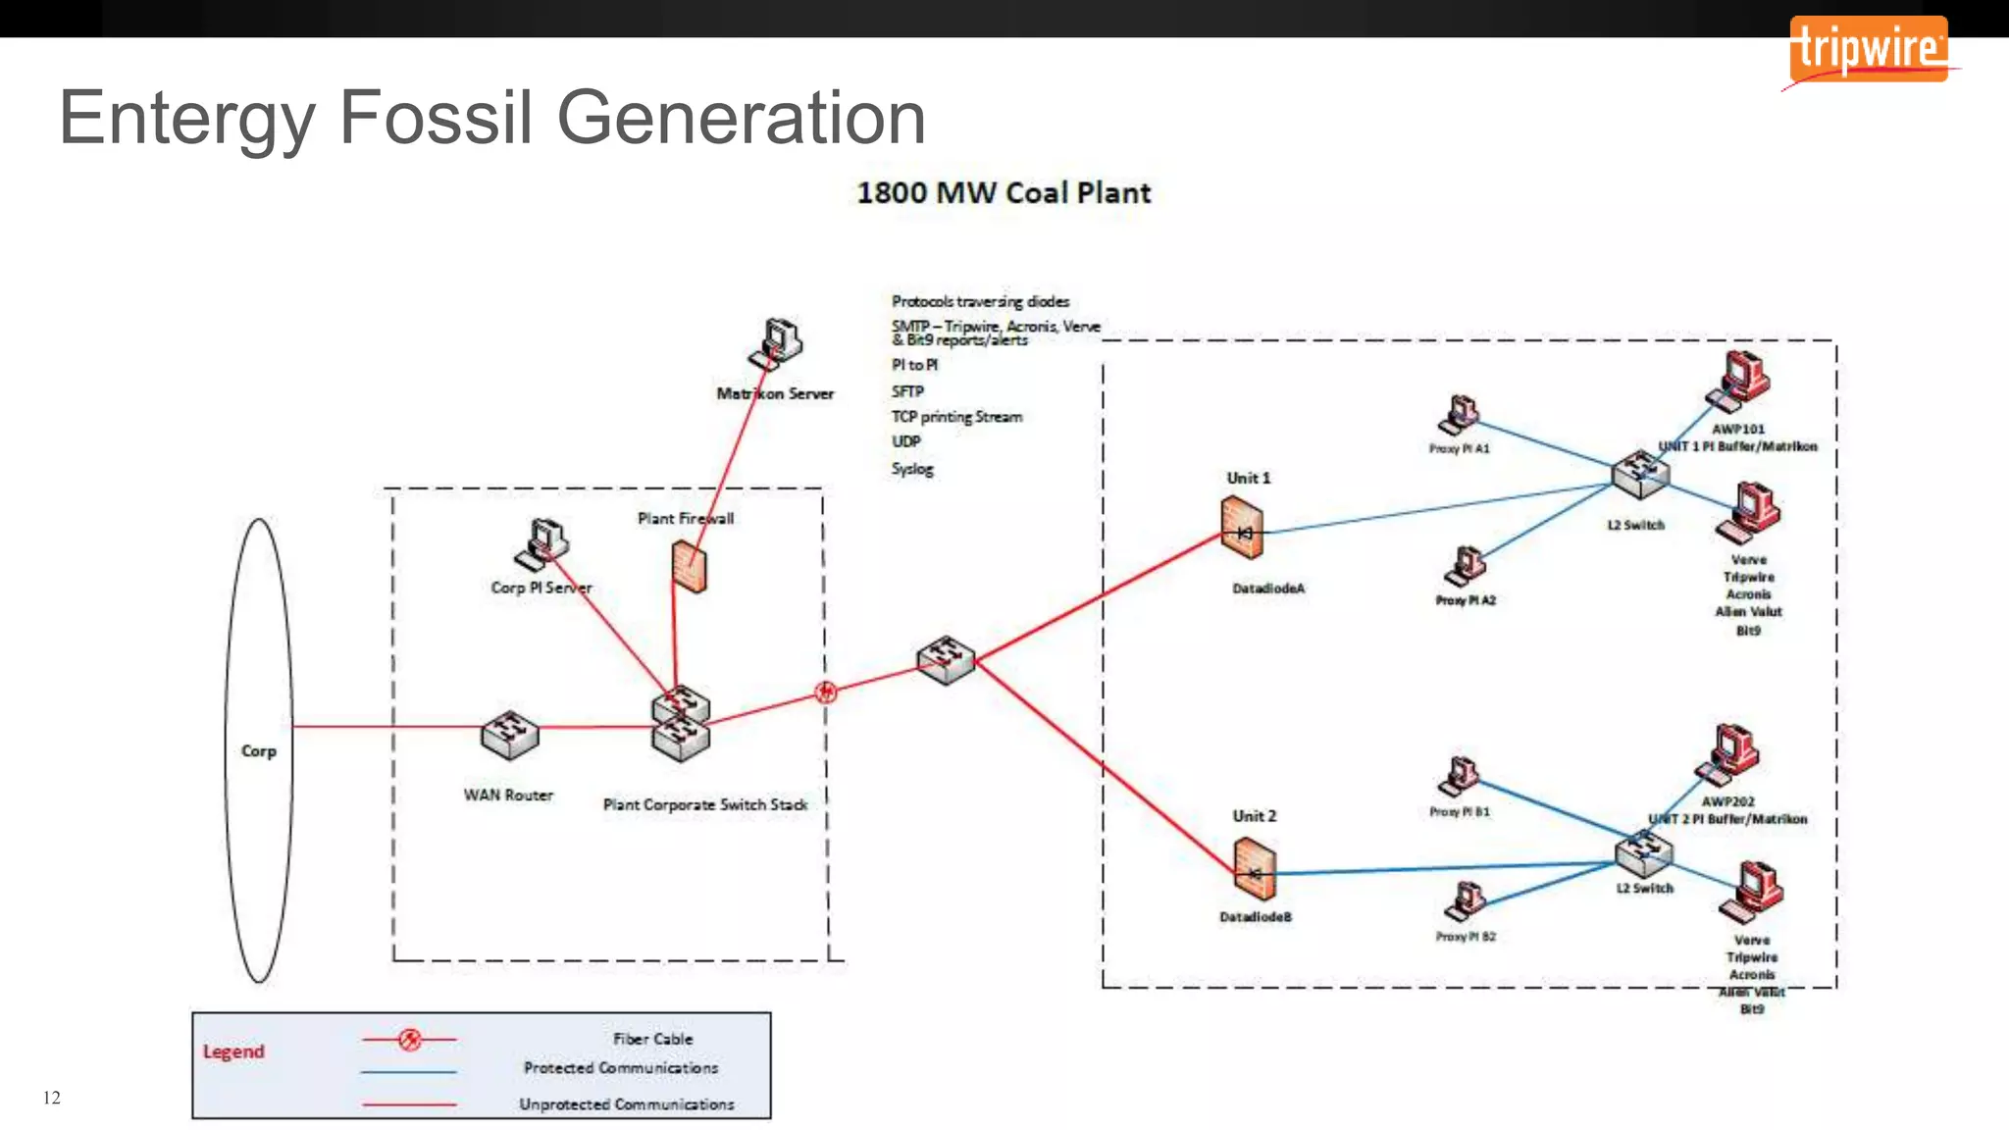Click the Plant Corporate Switch Stack icon
2009x1130 pixels.
pyautogui.click(x=680, y=724)
